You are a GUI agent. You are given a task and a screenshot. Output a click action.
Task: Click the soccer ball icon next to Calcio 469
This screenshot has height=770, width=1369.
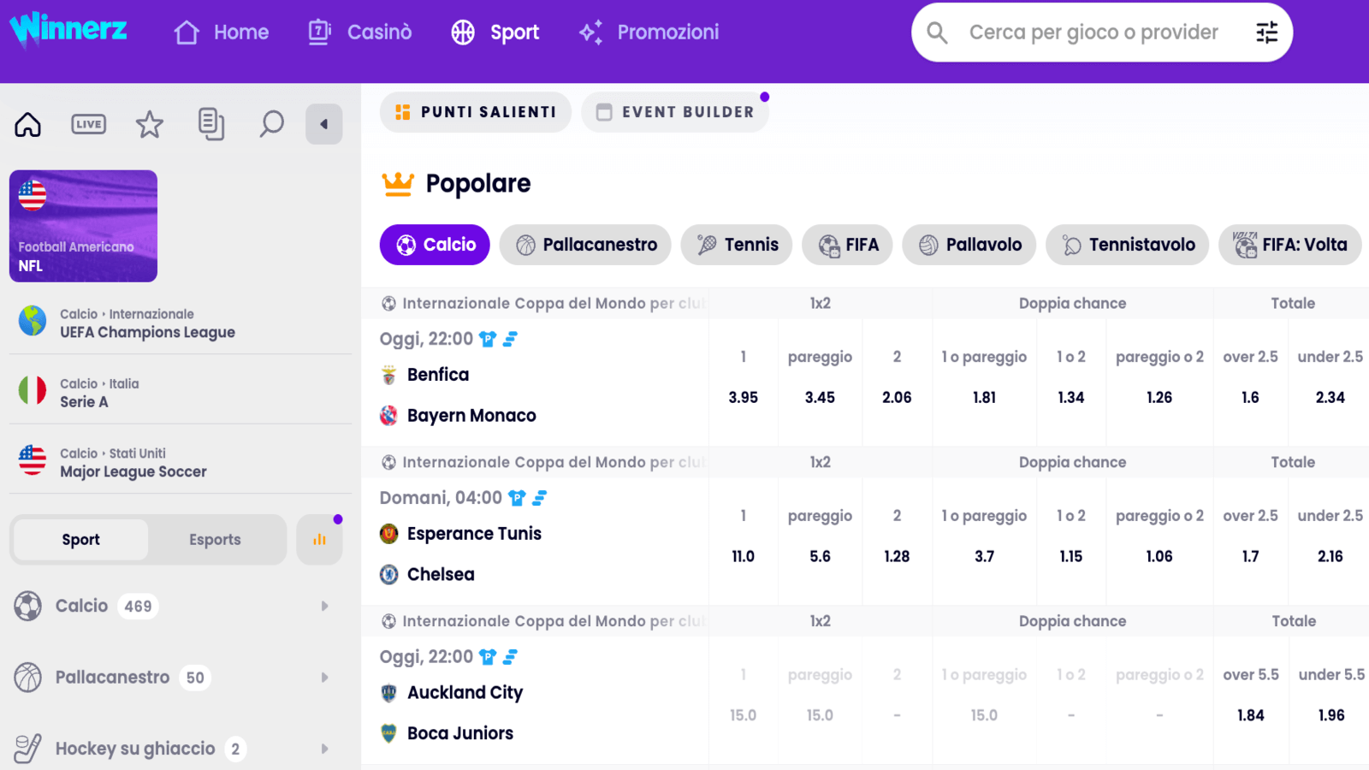[28, 606]
